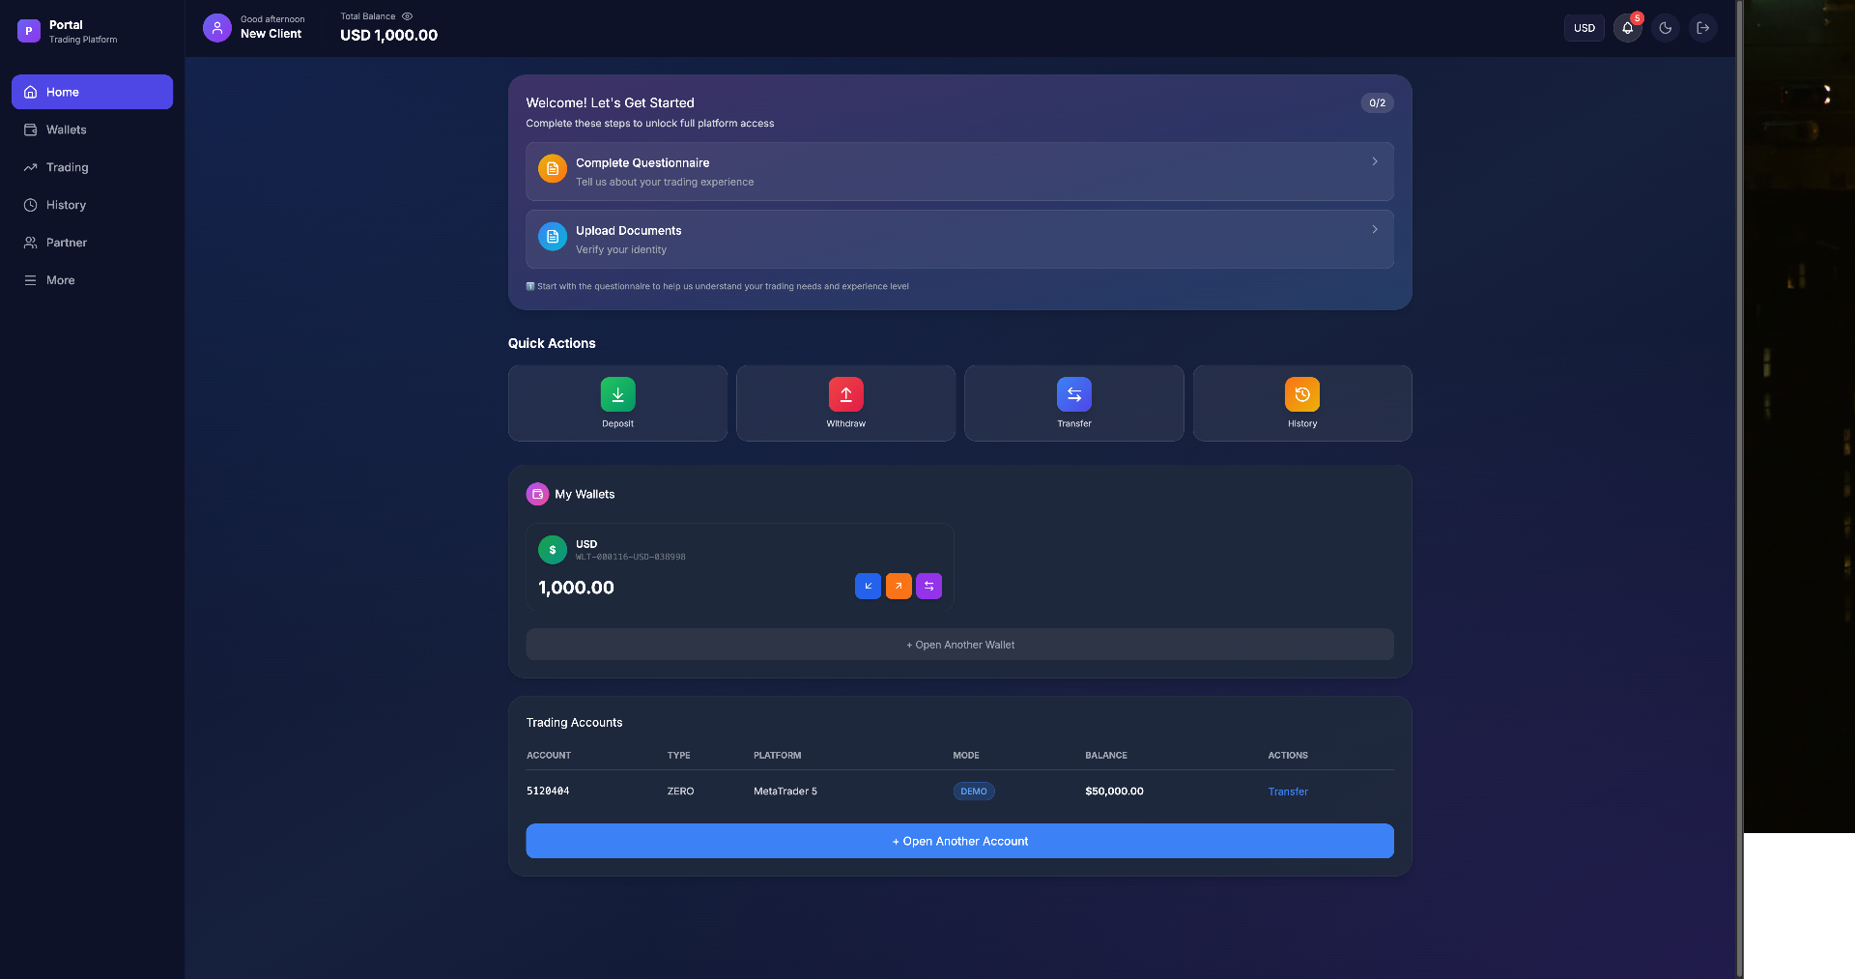Image resolution: width=1855 pixels, height=979 pixels.
Task: Click the red Withdraw quick action icon
Action: [x=845, y=394]
